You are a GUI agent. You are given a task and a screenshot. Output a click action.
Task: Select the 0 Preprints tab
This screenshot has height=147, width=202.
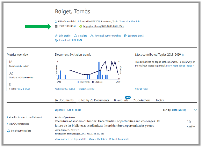coord(121,100)
